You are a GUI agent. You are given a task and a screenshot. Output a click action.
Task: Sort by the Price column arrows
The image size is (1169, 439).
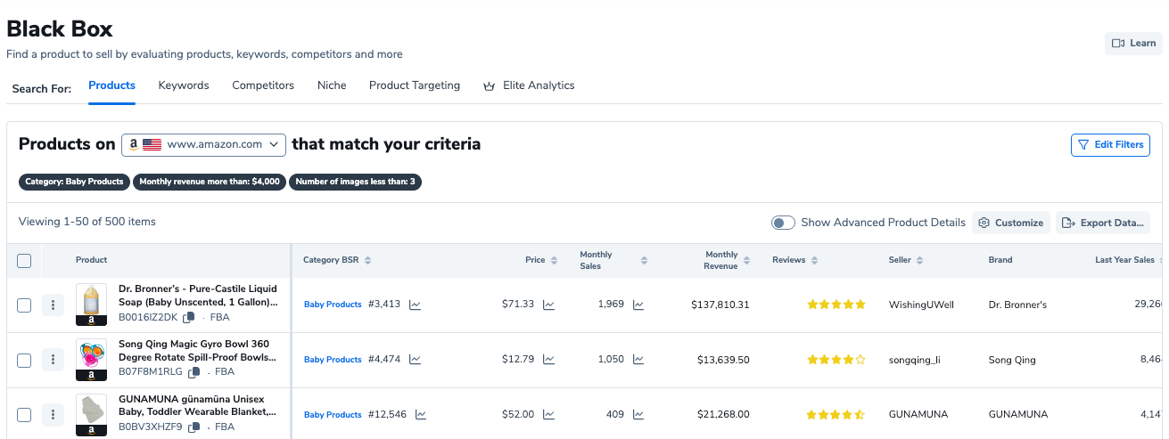pyautogui.click(x=554, y=260)
